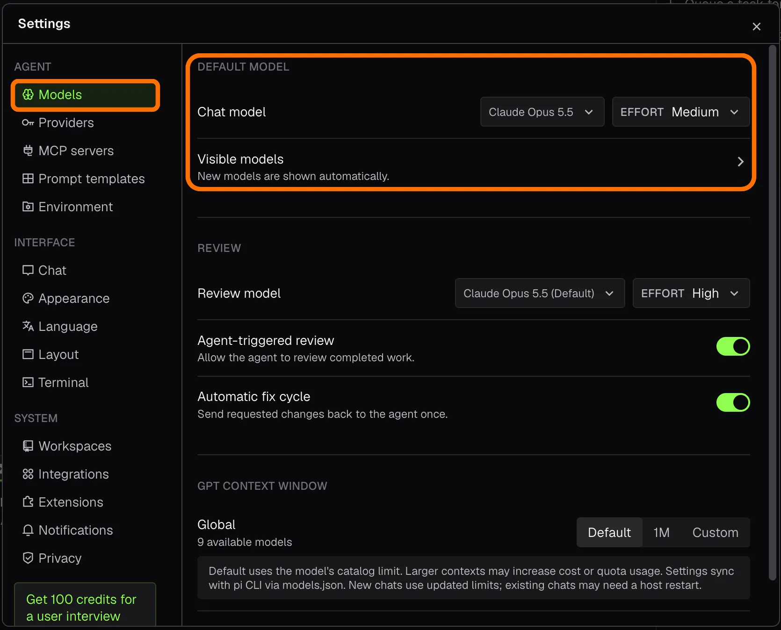This screenshot has width=781, height=630.
Task: Click the '9 available models' text
Action: (245, 542)
